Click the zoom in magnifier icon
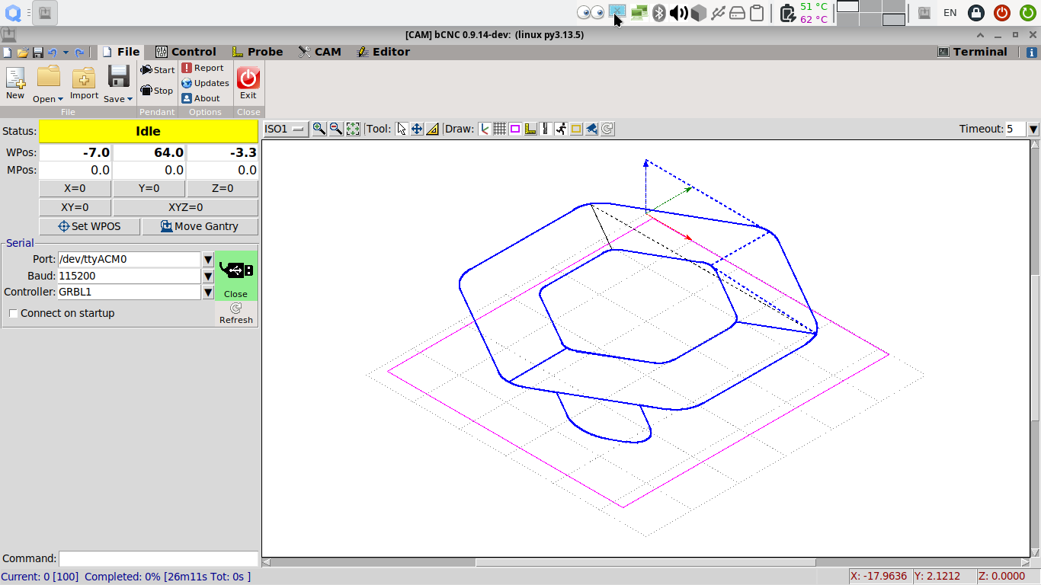 point(319,129)
